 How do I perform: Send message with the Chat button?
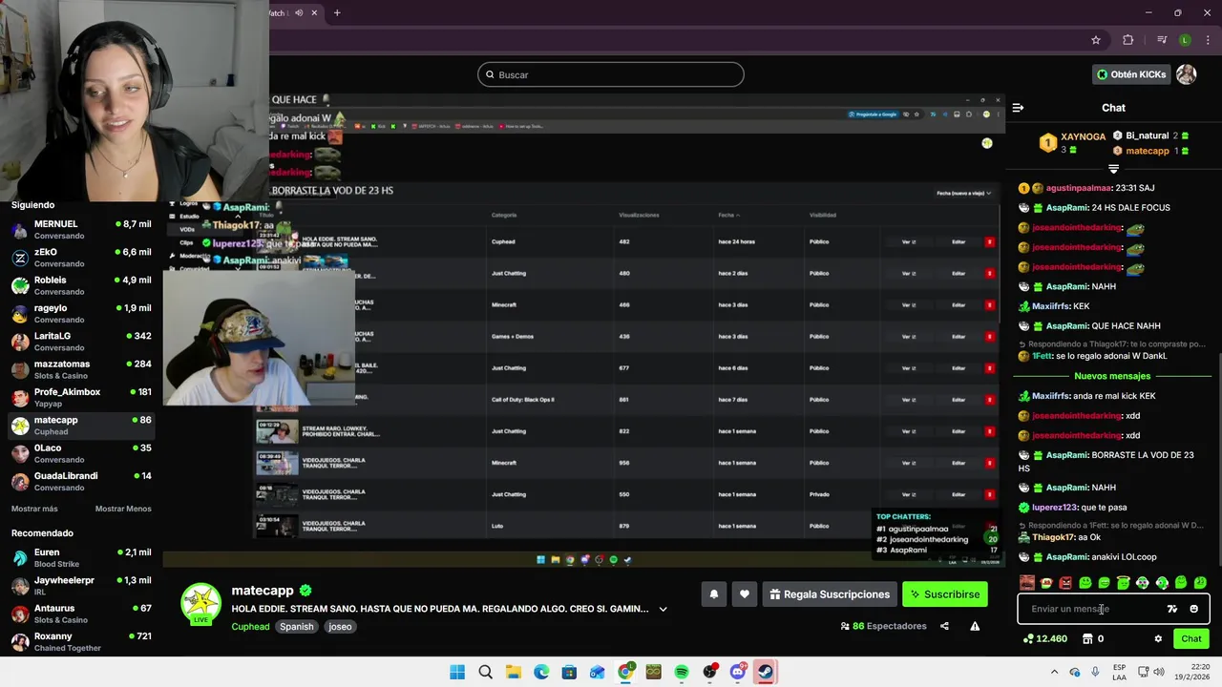click(1191, 639)
